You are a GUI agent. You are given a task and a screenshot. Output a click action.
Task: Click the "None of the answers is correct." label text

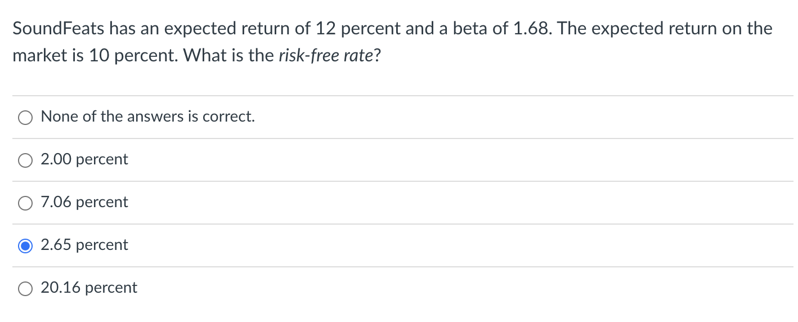point(148,117)
